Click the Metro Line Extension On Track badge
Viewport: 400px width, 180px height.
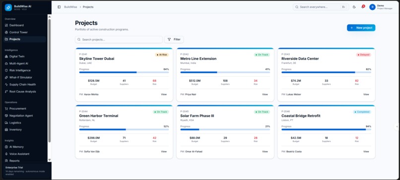pos(262,55)
